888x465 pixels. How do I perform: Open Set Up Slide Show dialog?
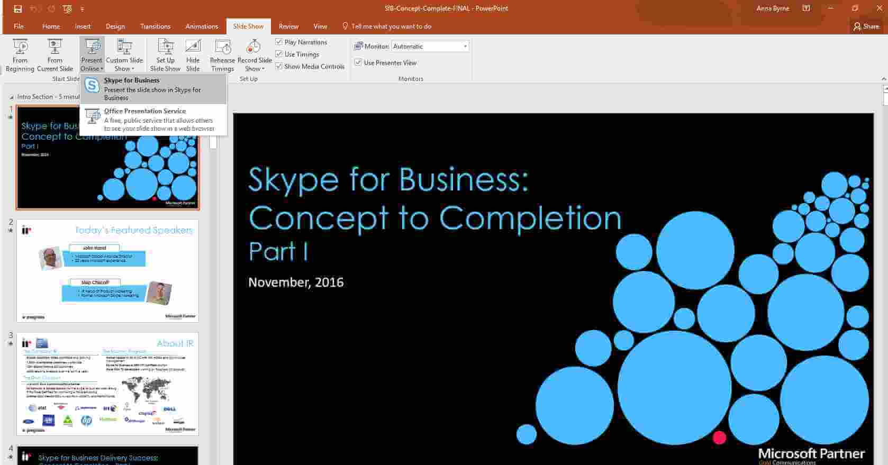click(x=165, y=54)
